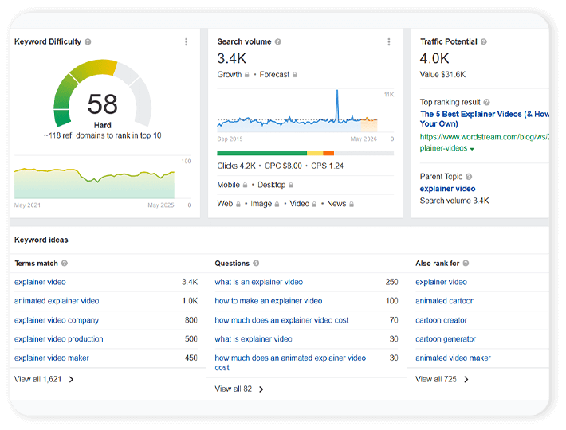
Task: Click the Clicks 4.2K stat
Action: tap(237, 166)
